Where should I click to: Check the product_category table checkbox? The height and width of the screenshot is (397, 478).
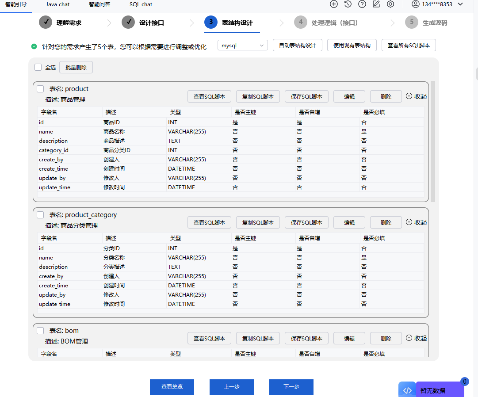coord(40,215)
